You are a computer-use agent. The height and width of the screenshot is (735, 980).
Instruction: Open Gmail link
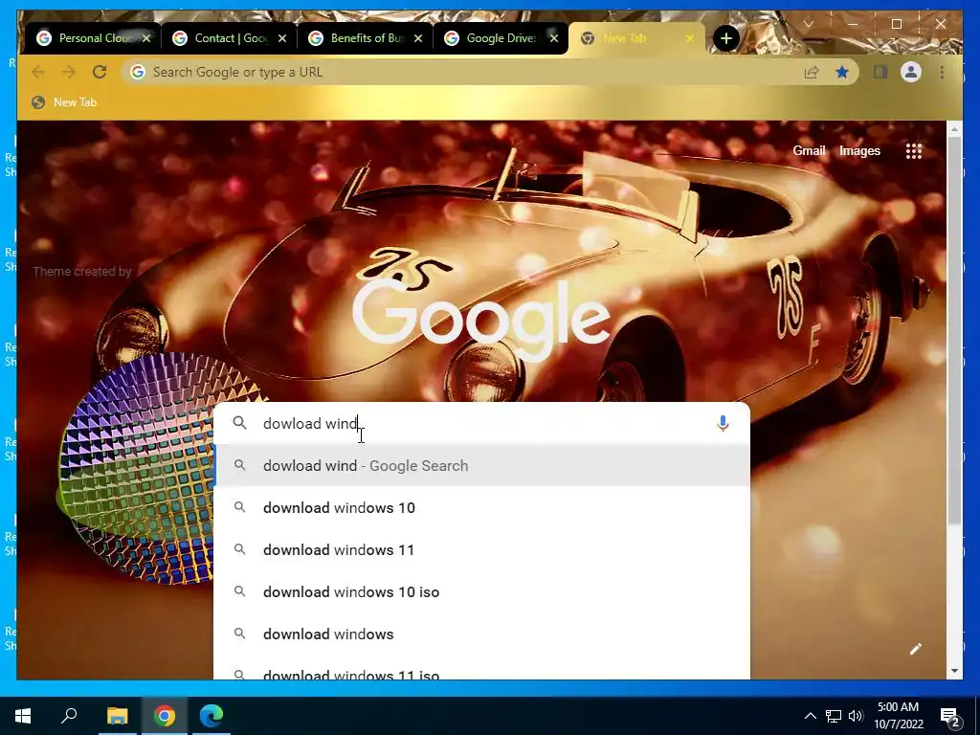pos(809,150)
